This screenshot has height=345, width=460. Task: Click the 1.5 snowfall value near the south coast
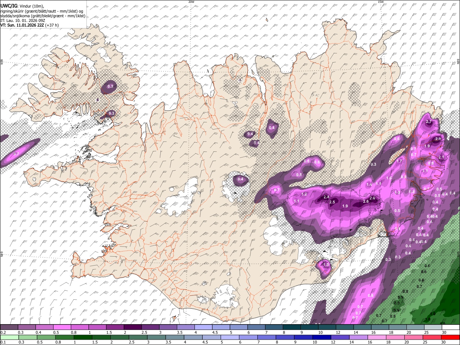coord(326,264)
